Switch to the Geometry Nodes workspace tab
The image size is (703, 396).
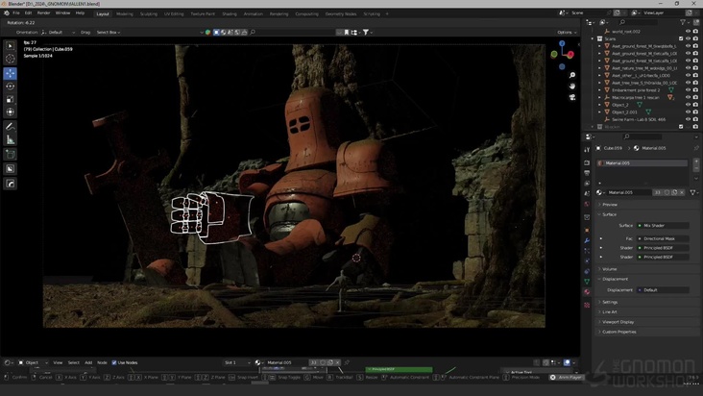click(341, 13)
